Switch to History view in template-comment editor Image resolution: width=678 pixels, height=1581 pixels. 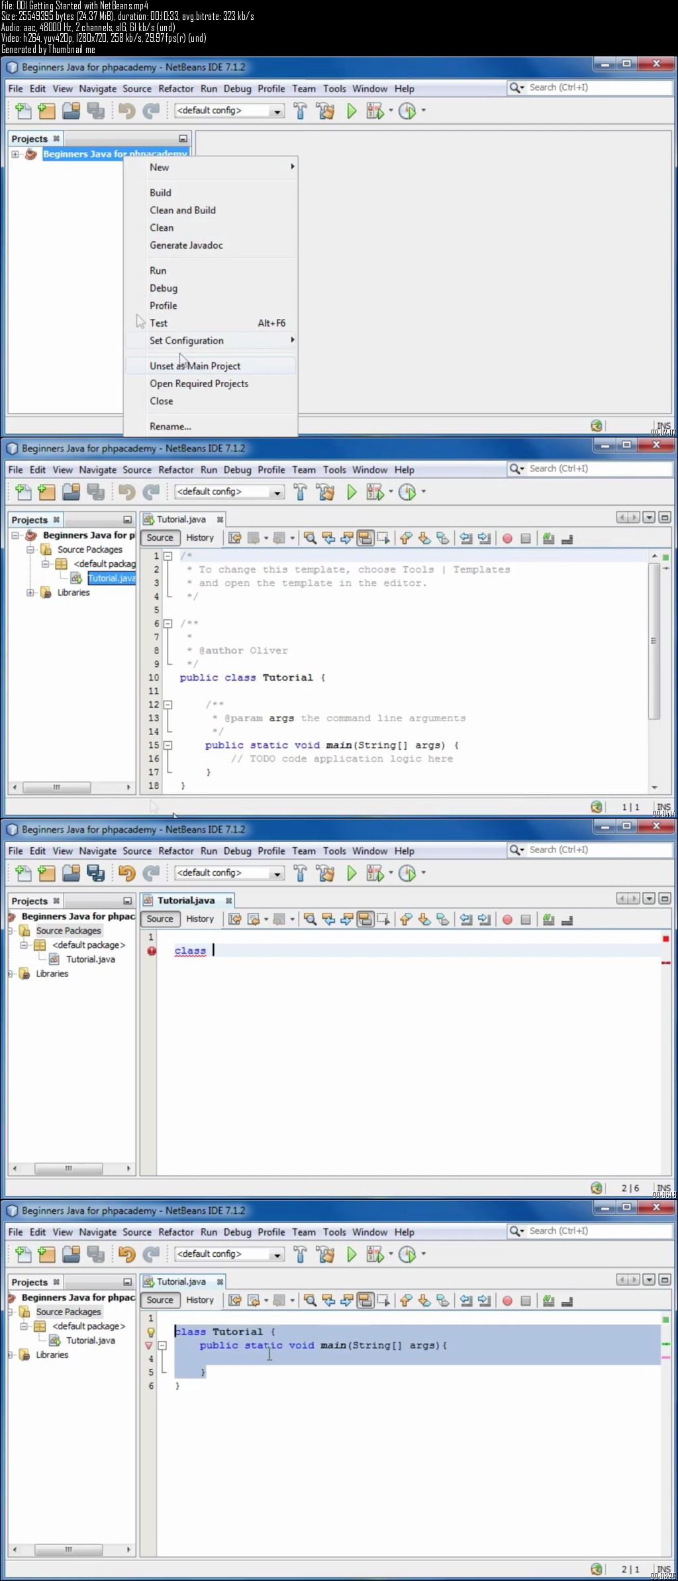200,538
